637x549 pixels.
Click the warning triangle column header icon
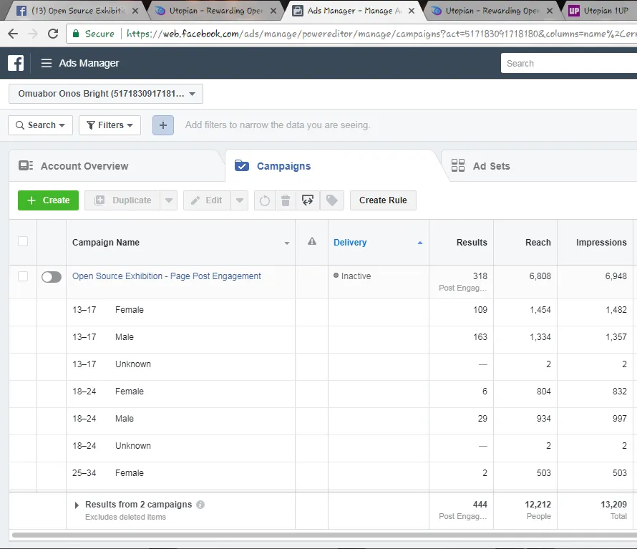(311, 241)
